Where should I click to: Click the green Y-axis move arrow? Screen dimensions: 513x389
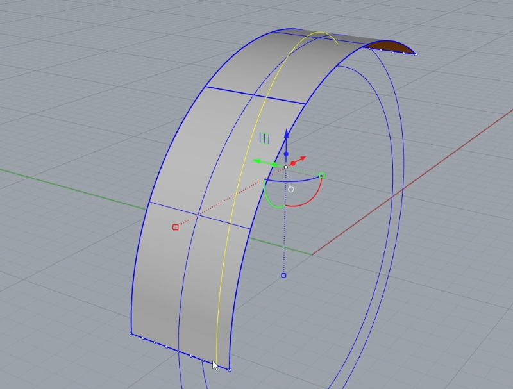click(x=258, y=161)
